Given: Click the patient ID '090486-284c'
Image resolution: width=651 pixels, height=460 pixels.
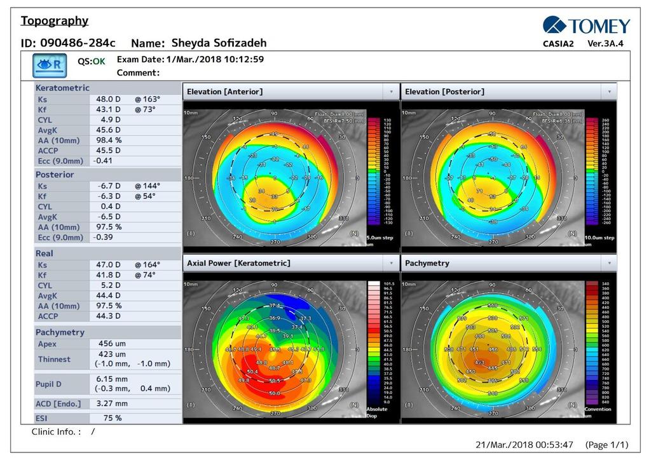Looking at the screenshot, I should 78,43.
